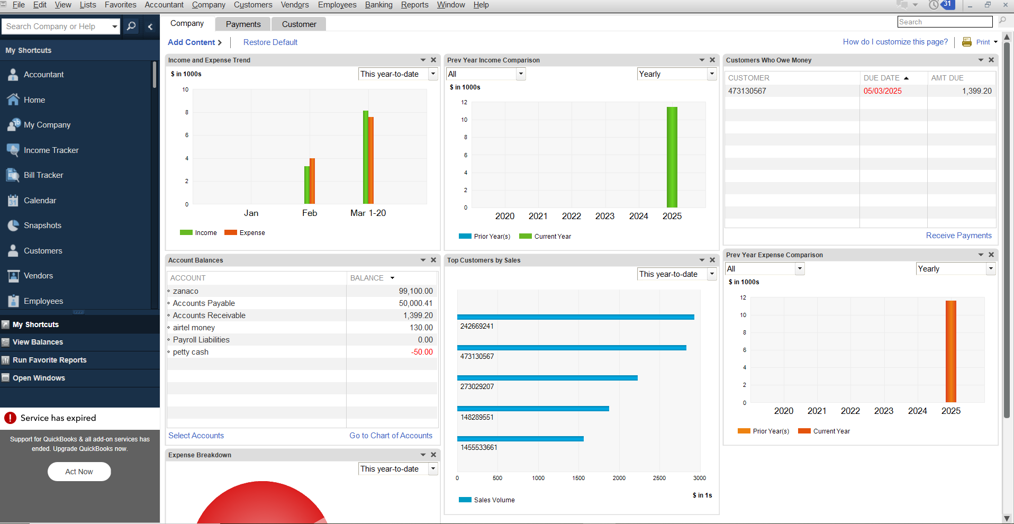This screenshot has height=524, width=1014.
Task: Open Snapshots shortcut icon
Action: 13,225
